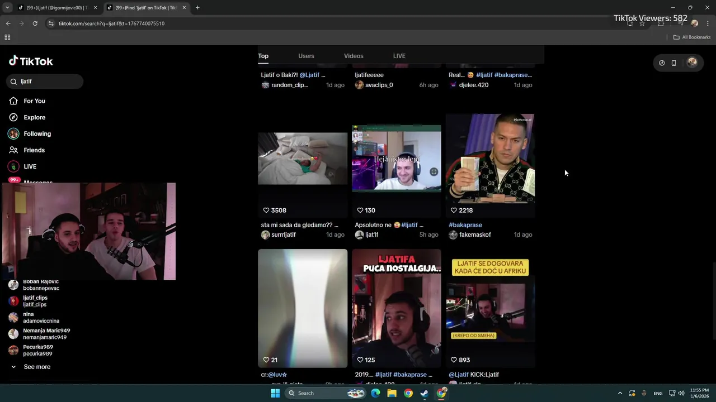The height and width of the screenshot is (402, 716).
Task: Open the #bakaprase video with 2218 likes
Action: [x=491, y=159]
